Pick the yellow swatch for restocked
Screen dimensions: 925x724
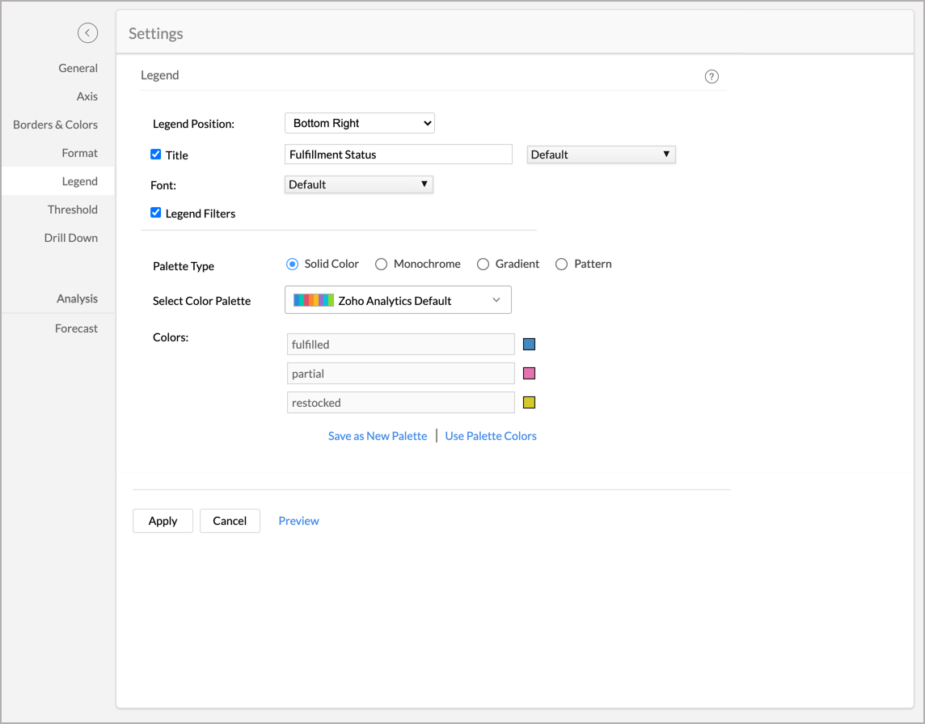(530, 403)
